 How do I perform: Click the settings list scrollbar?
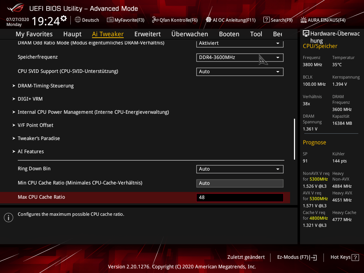pyautogui.click(x=294, y=139)
